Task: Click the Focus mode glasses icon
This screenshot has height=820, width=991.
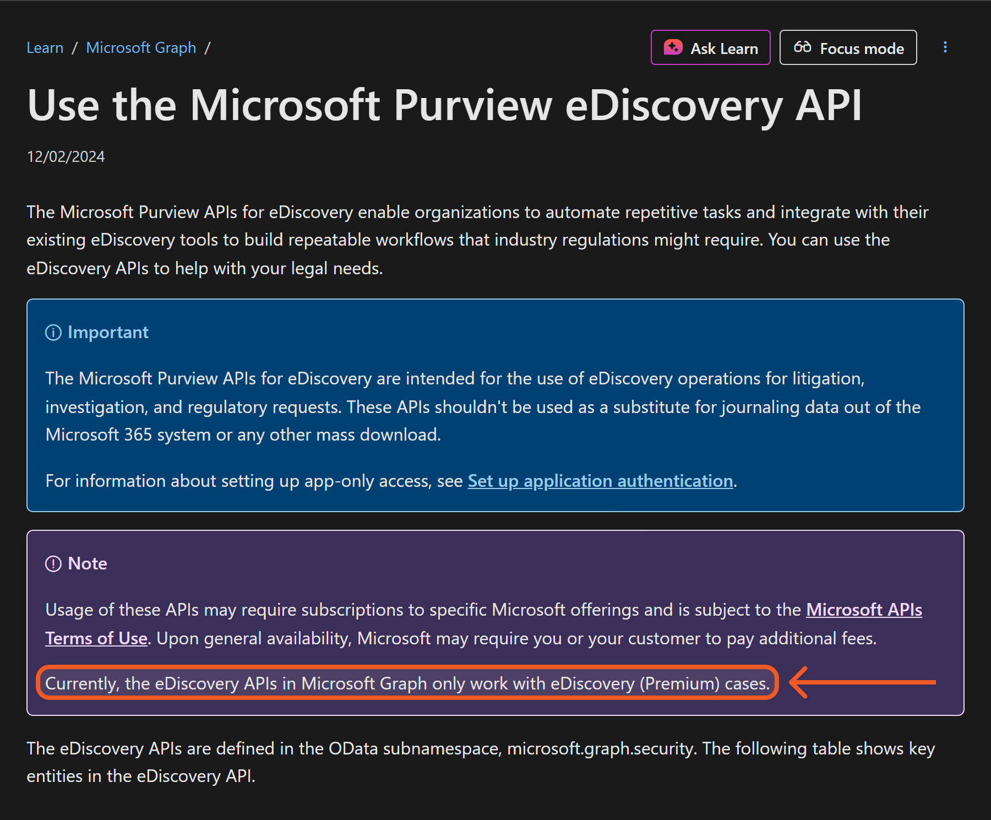Action: (802, 47)
